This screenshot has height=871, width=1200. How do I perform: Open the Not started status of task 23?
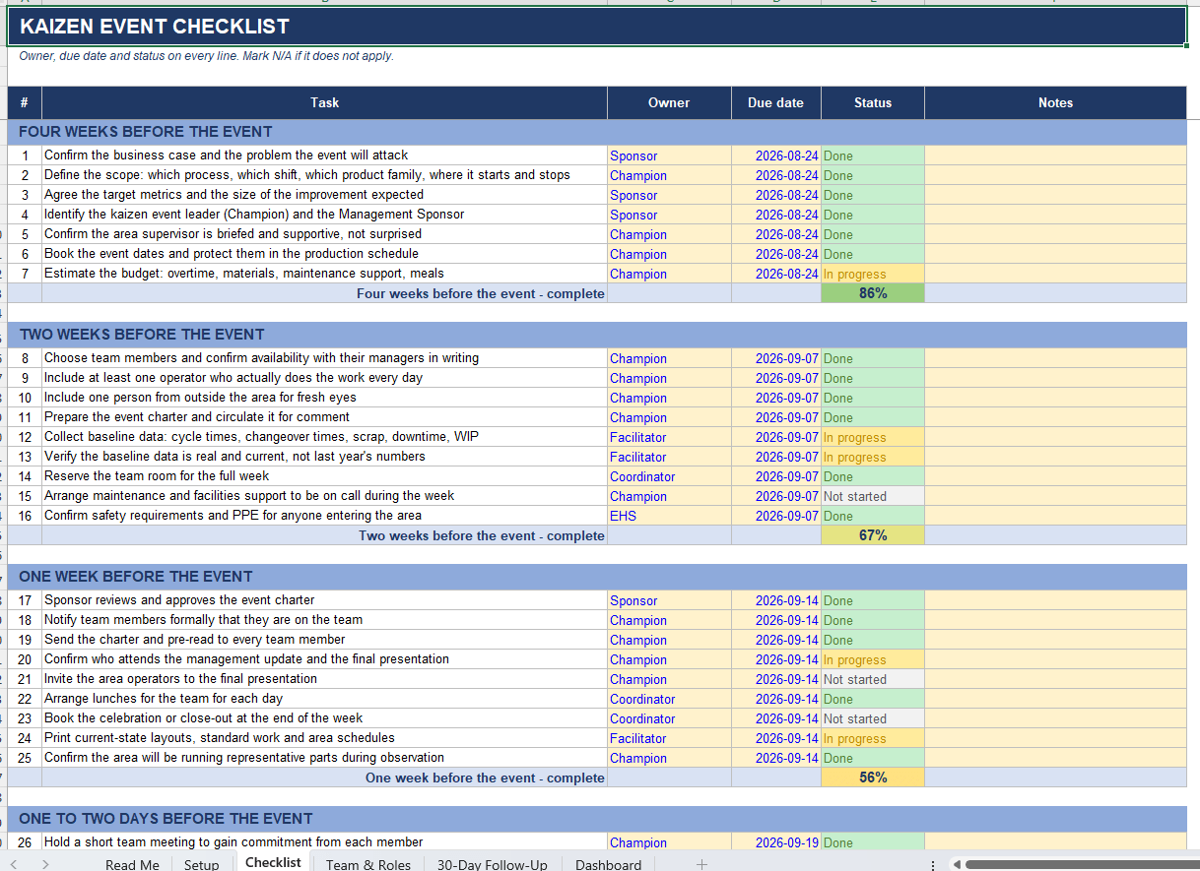pos(873,718)
